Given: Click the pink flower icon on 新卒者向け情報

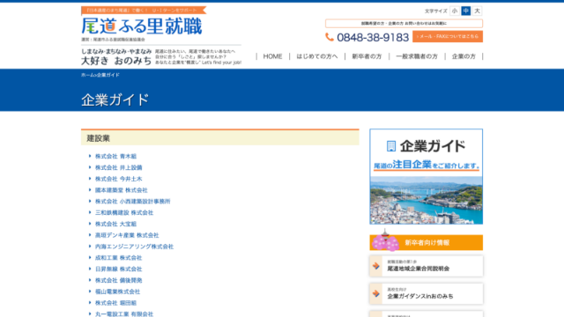Looking at the screenshot, I should click(385, 242).
